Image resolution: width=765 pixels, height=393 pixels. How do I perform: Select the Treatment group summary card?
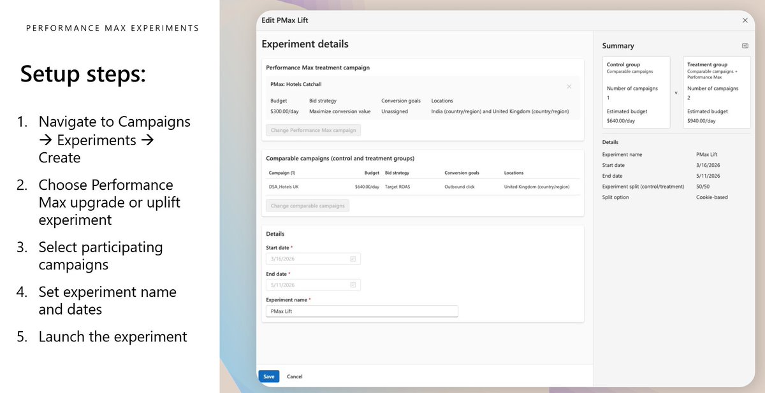[717, 92]
